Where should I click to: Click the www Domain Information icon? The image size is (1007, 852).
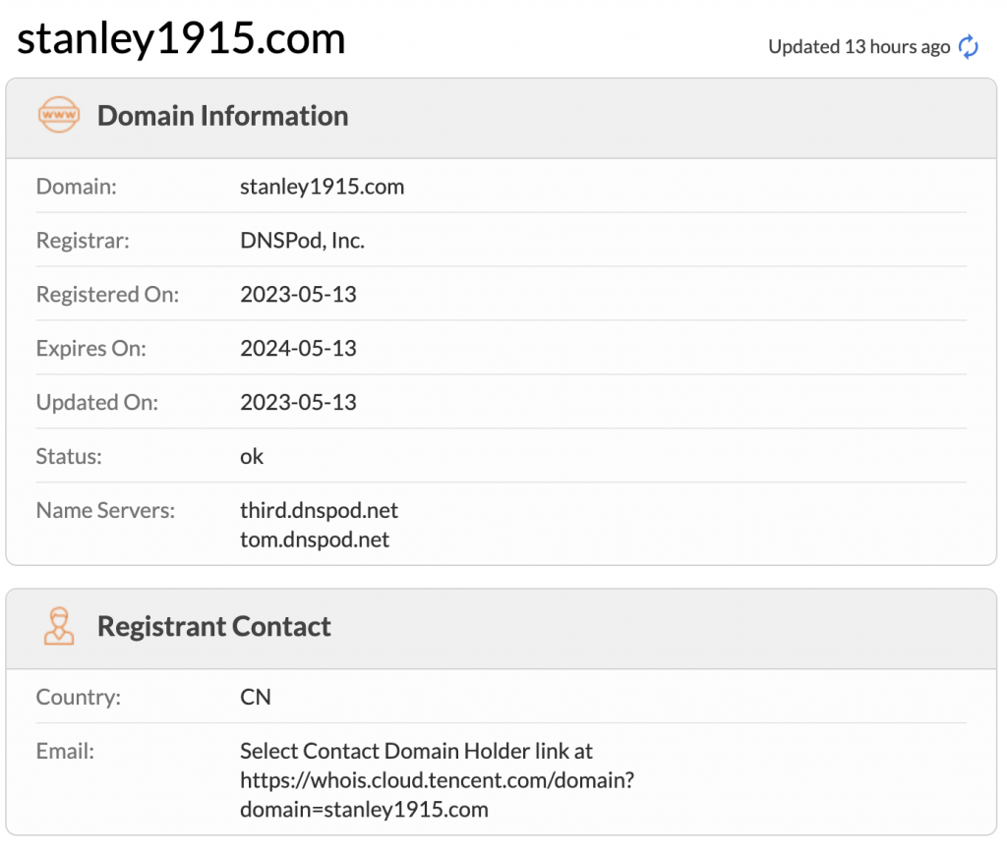tap(58, 116)
